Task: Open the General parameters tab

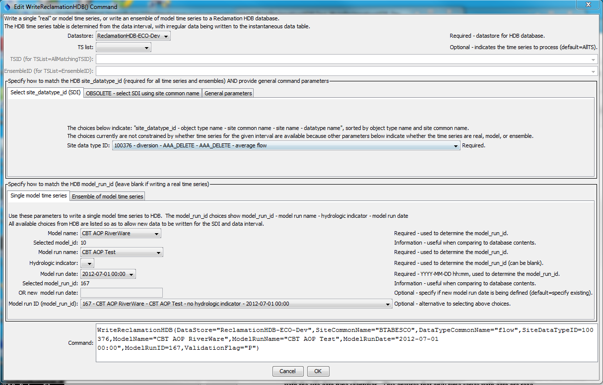Action: [227, 93]
